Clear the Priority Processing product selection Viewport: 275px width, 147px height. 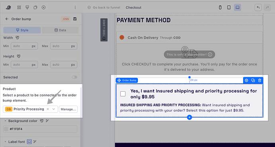point(48,109)
